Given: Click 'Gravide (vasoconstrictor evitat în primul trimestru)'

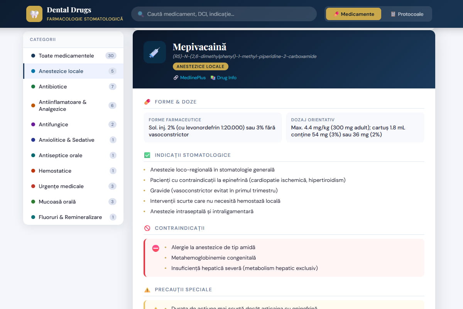Looking at the screenshot, I should click(214, 190).
